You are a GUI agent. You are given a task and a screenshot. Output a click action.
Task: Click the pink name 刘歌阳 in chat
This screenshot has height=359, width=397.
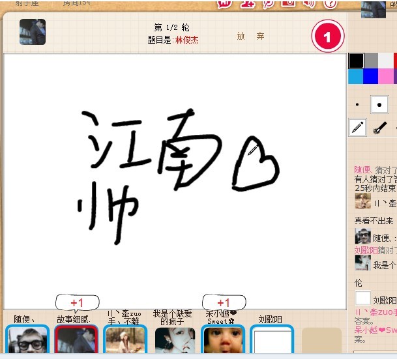(x=366, y=250)
